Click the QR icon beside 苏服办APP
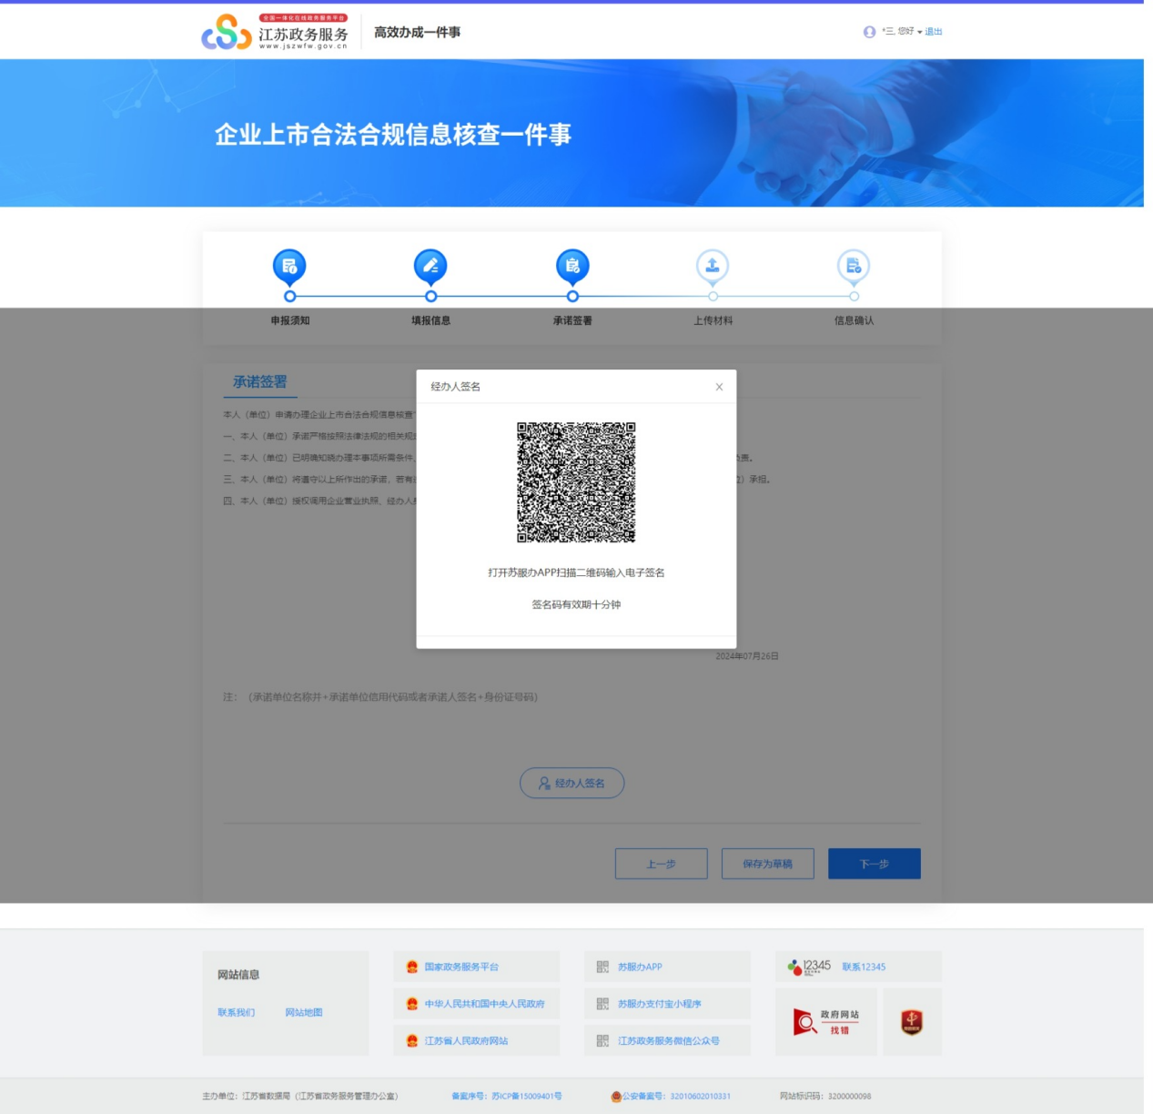The image size is (1153, 1114). (x=602, y=967)
